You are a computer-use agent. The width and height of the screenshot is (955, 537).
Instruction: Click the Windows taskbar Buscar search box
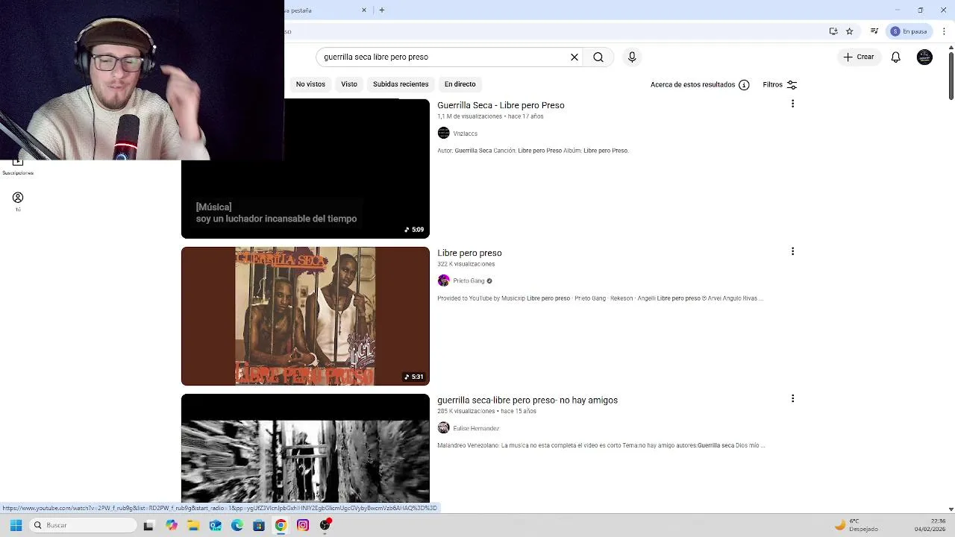click(84, 525)
